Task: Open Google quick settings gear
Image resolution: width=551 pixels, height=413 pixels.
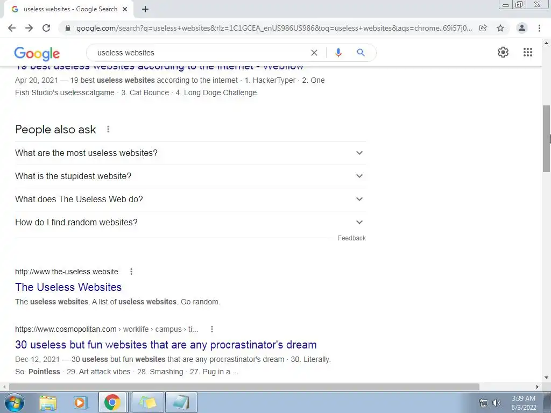Action: pos(503,52)
